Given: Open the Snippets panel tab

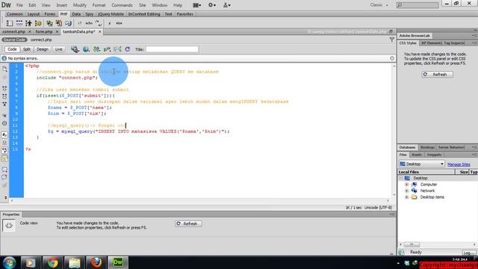Looking at the screenshot, I should [x=434, y=155].
